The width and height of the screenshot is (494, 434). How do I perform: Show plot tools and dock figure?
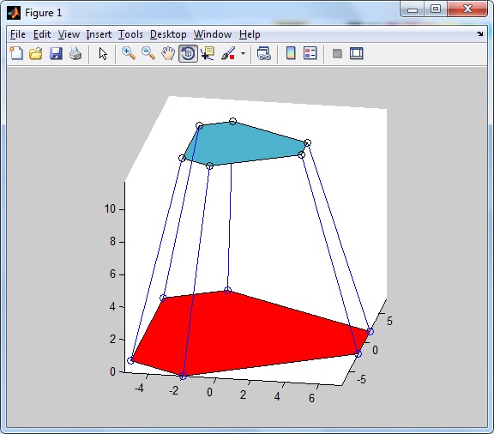[357, 53]
